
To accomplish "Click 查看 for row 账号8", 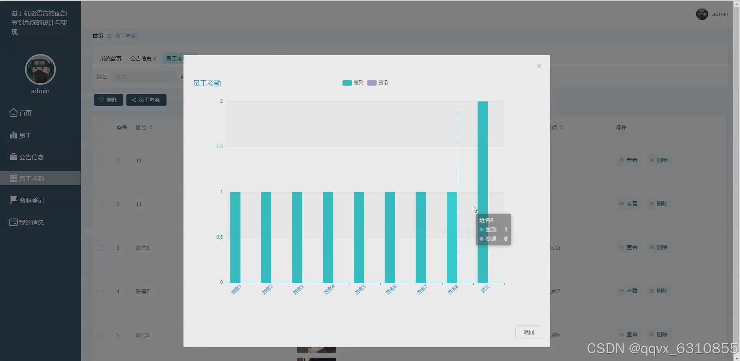I will (629, 247).
